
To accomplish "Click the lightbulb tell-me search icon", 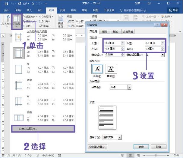I will [x=121, y=10].
